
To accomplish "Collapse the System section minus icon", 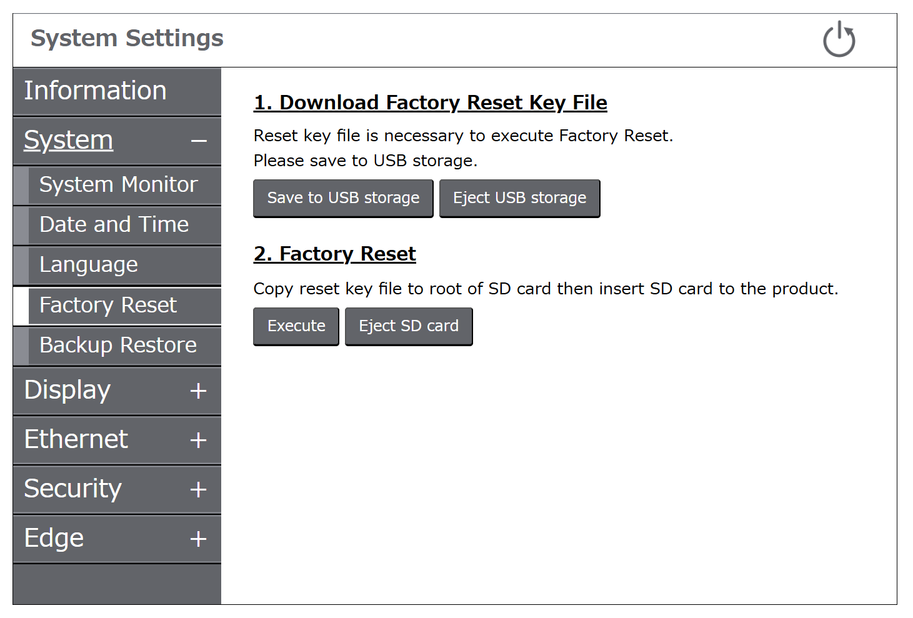I will click(199, 141).
